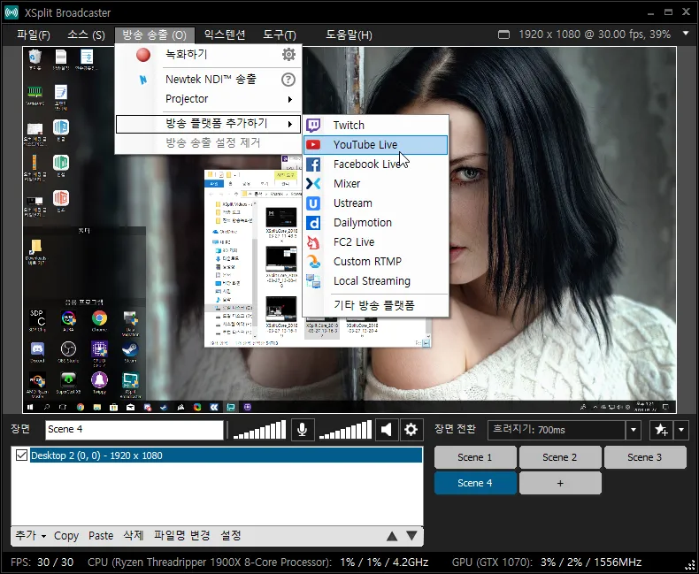Click the Start button in the previewed taskbar
Screen dimensions: 699x574
[x=30, y=407]
